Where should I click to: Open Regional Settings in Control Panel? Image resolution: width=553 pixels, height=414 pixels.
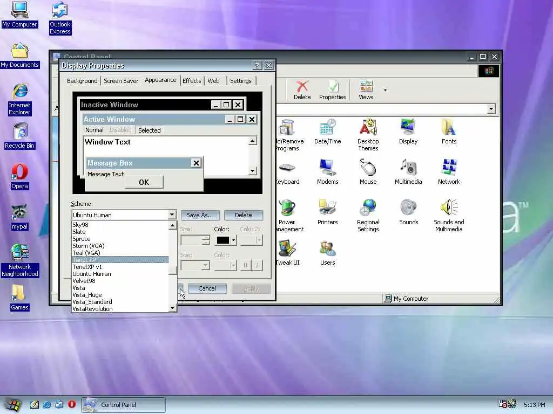click(x=368, y=216)
